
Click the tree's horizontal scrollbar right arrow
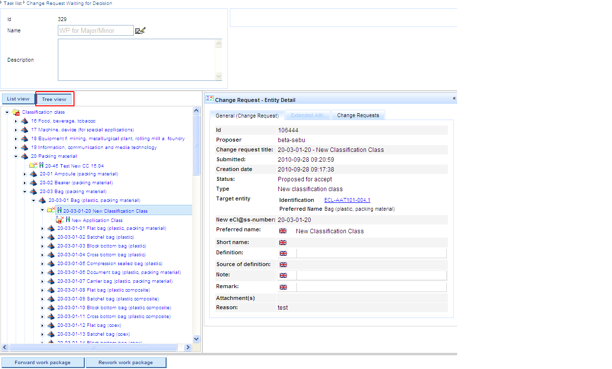187,347
